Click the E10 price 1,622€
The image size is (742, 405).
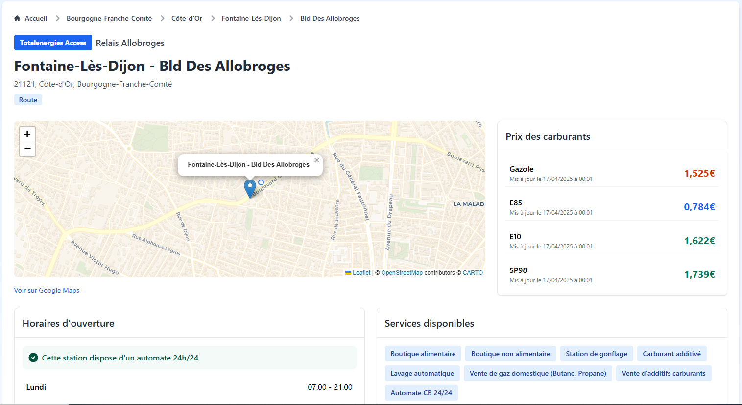699,241
